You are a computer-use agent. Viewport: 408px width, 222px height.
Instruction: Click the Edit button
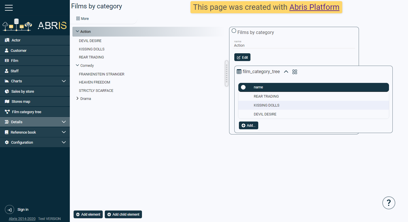[x=242, y=57]
